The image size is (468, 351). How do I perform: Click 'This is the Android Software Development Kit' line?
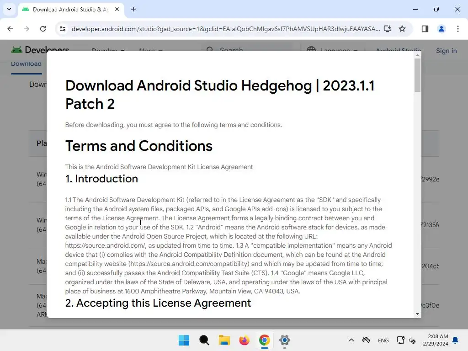159,167
